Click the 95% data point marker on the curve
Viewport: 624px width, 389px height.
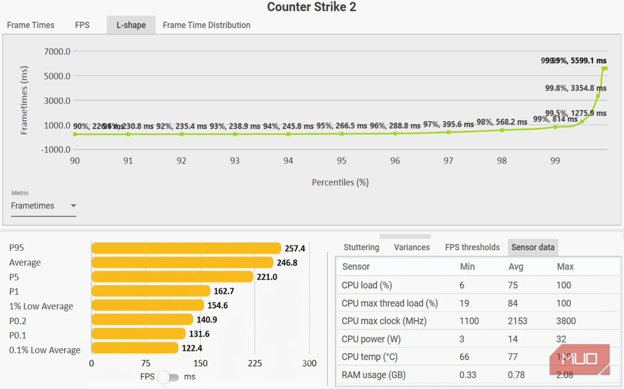342,134
